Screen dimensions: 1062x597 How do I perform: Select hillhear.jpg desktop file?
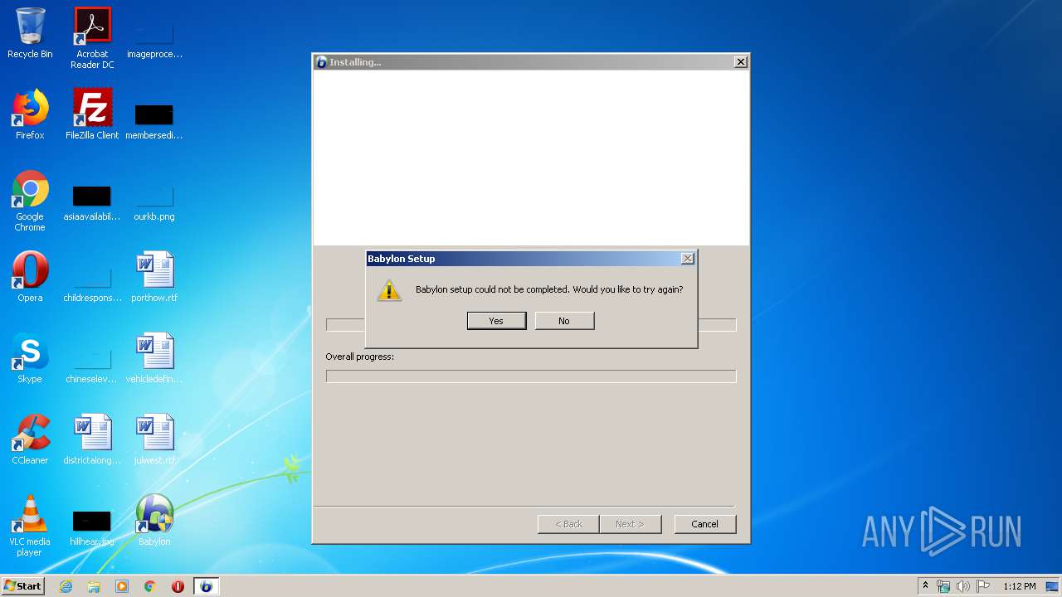[x=92, y=527]
